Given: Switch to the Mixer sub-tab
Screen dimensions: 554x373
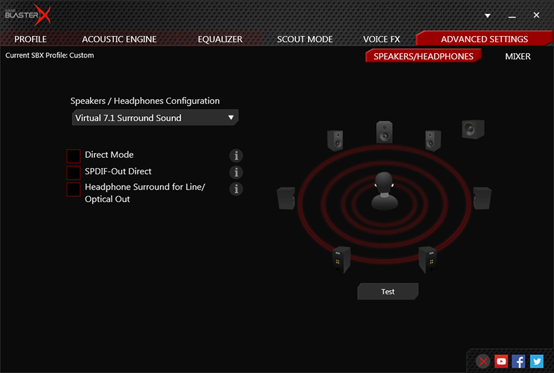Looking at the screenshot, I should (x=517, y=56).
